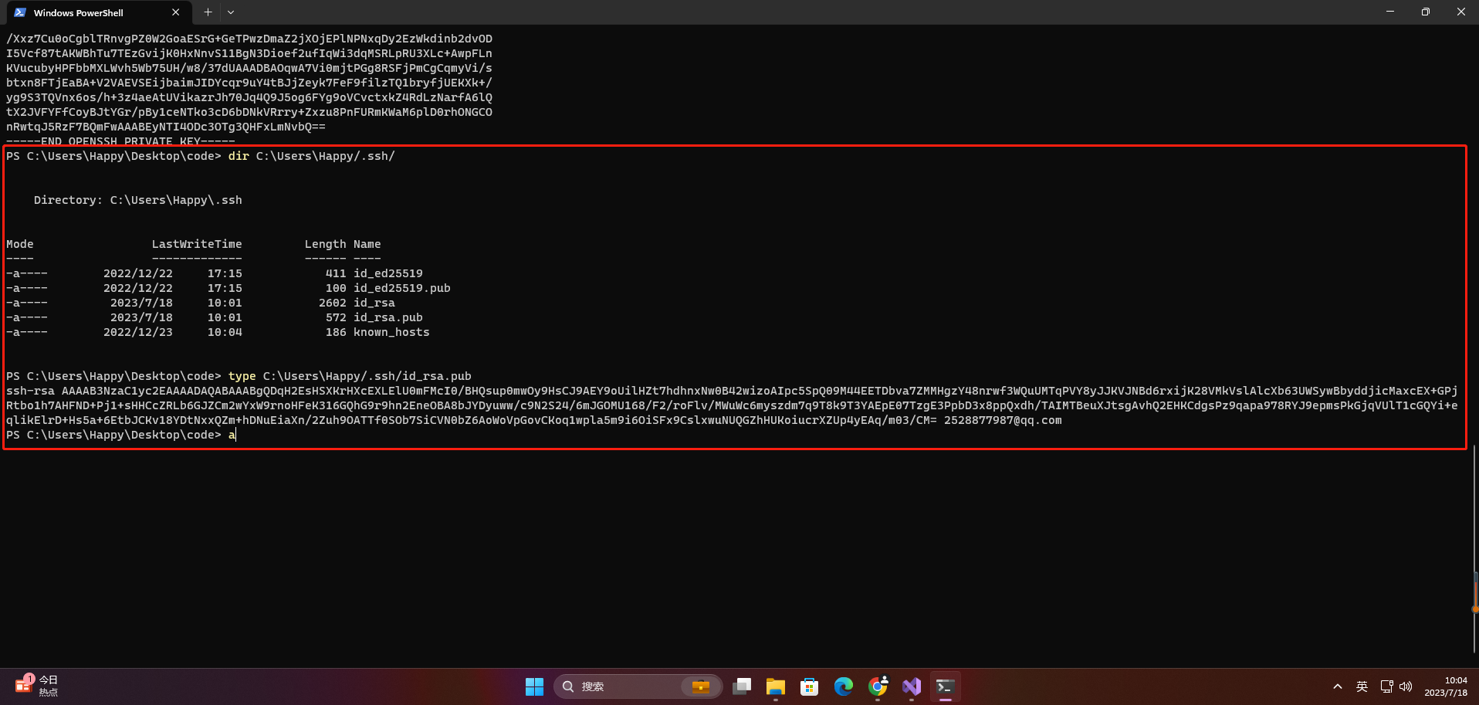The width and height of the screenshot is (1479, 705).
Task: Click the taskbar search box
Action: tap(638, 686)
